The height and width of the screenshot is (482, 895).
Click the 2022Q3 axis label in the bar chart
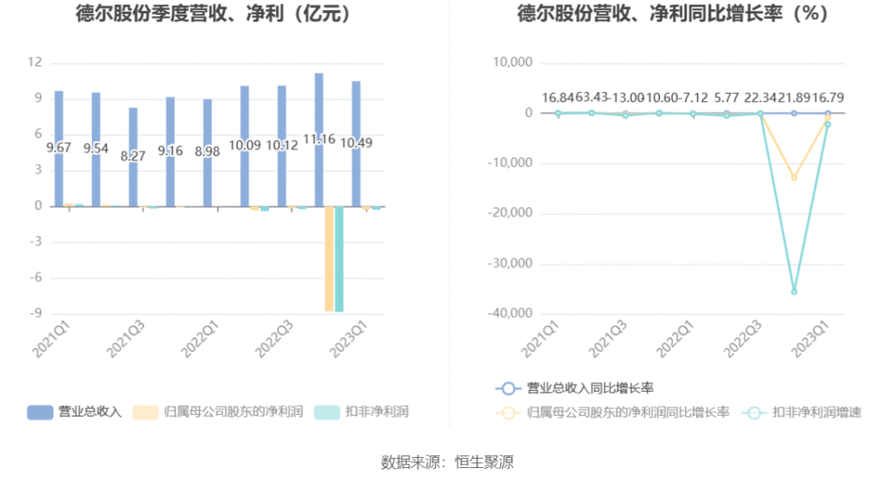click(x=274, y=340)
